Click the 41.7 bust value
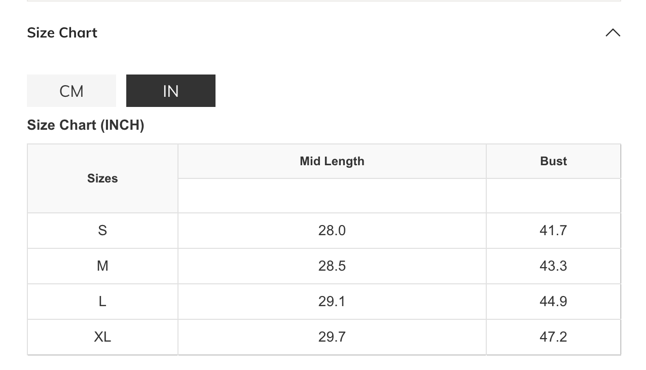 pyautogui.click(x=553, y=231)
